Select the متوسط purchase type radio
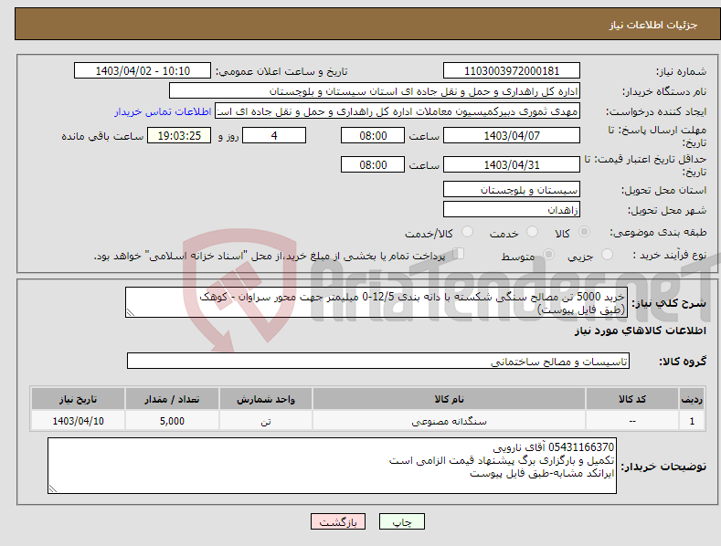Image resolution: width=721 pixels, height=546 pixels. tap(548, 255)
